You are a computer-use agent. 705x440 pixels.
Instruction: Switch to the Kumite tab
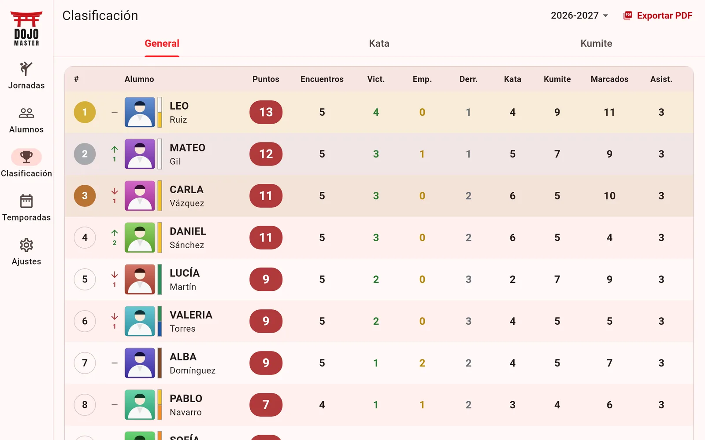click(596, 44)
